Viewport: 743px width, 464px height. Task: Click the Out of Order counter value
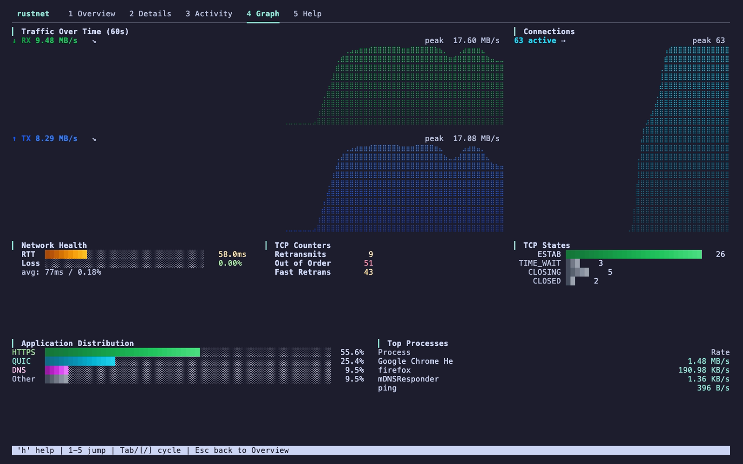pos(368,263)
